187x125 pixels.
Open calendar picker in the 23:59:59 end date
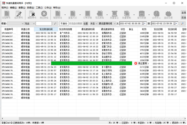click(x=175, y=24)
